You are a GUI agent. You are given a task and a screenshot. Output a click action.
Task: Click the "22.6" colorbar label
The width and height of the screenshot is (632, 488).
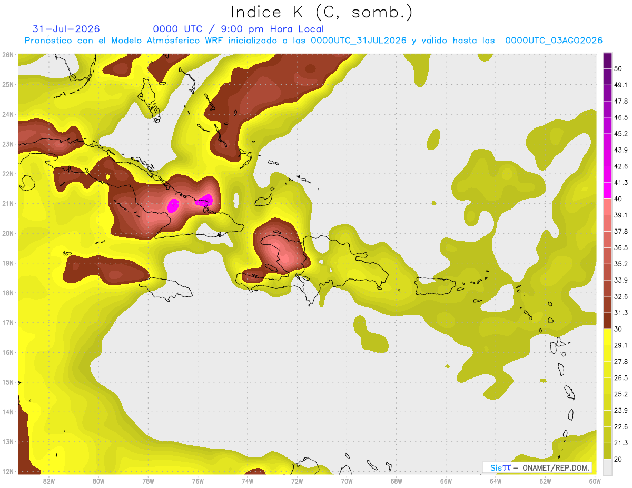tap(621, 427)
